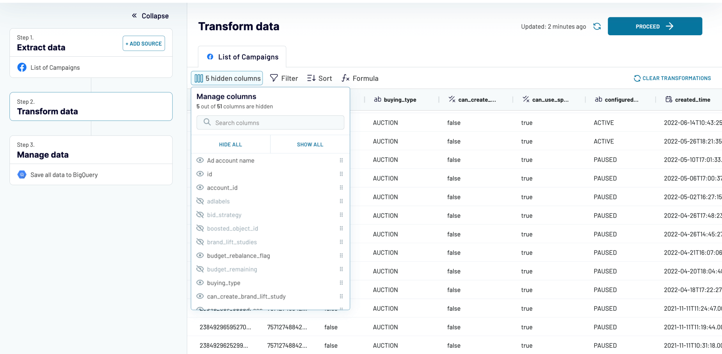The image size is (722, 354).
Task: Collapse the left sidebar panel
Action: click(149, 15)
